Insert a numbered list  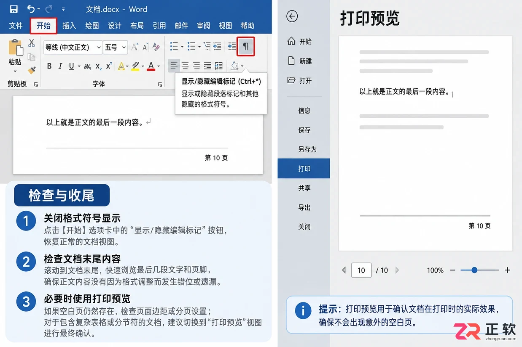pos(191,46)
